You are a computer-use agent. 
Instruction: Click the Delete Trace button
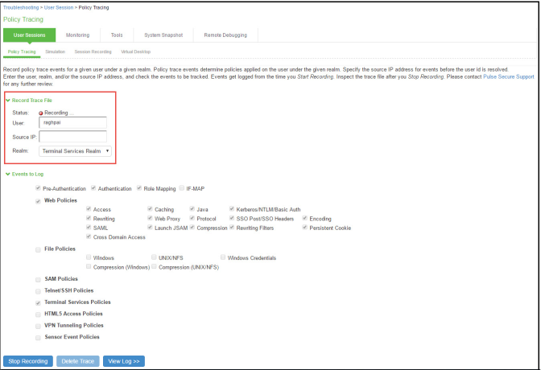[x=77, y=361]
